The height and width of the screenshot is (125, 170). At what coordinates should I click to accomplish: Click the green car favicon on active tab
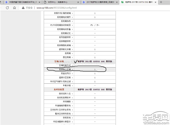(122, 2)
